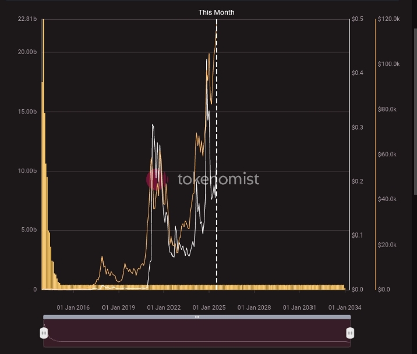
Task: Click the This Month label
Action: pyautogui.click(x=217, y=12)
